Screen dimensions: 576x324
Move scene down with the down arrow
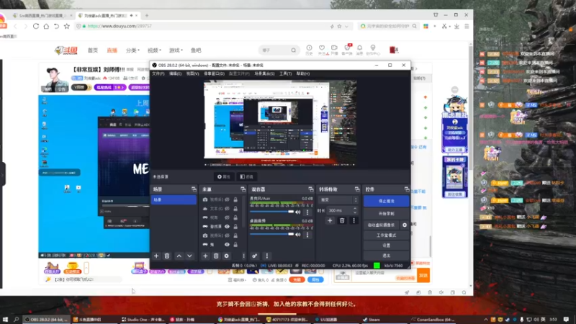[x=189, y=256]
